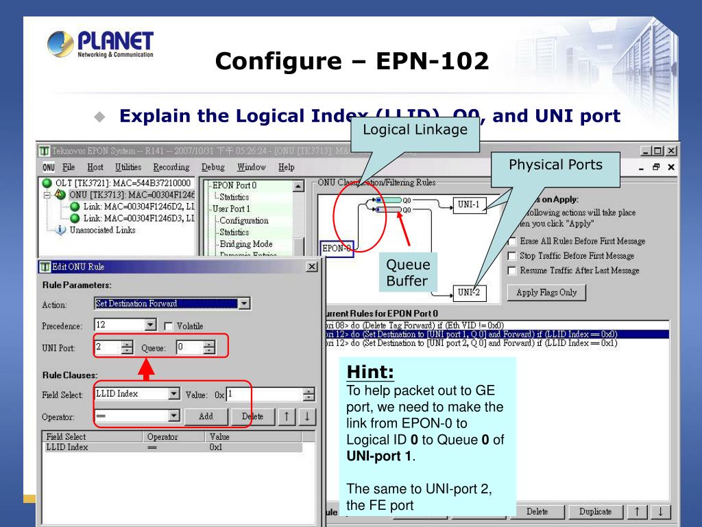Click the lower Q0 queue in diagram

(389, 210)
